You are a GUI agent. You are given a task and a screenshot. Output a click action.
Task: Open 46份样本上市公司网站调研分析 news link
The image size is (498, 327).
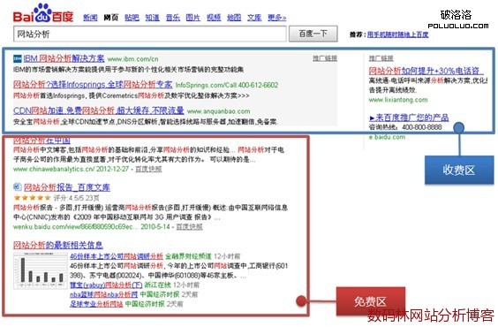[x=117, y=256]
